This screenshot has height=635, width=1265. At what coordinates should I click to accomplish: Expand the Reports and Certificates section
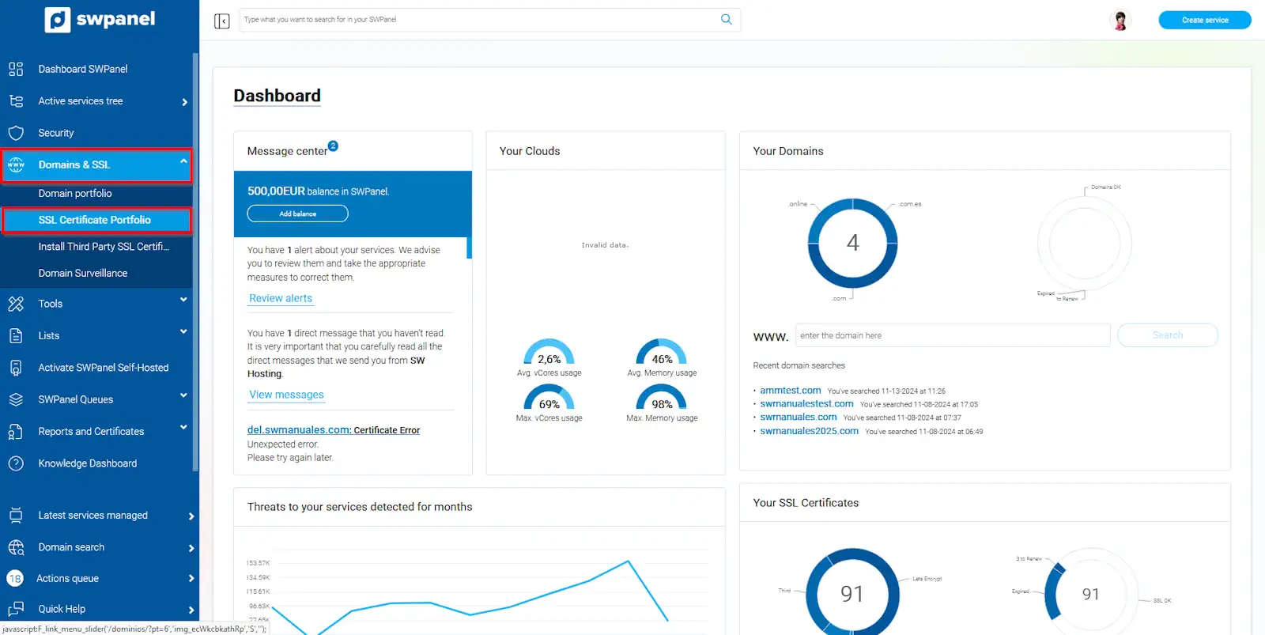tap(183, 428)
